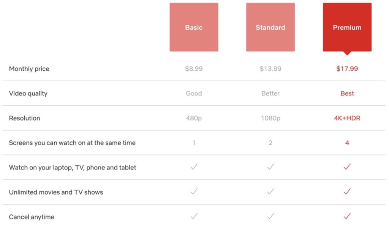Click the $13.99 Standard monthly price
Image resolution: width=389 pixels, height=230 pixels.
click(270, 69)
